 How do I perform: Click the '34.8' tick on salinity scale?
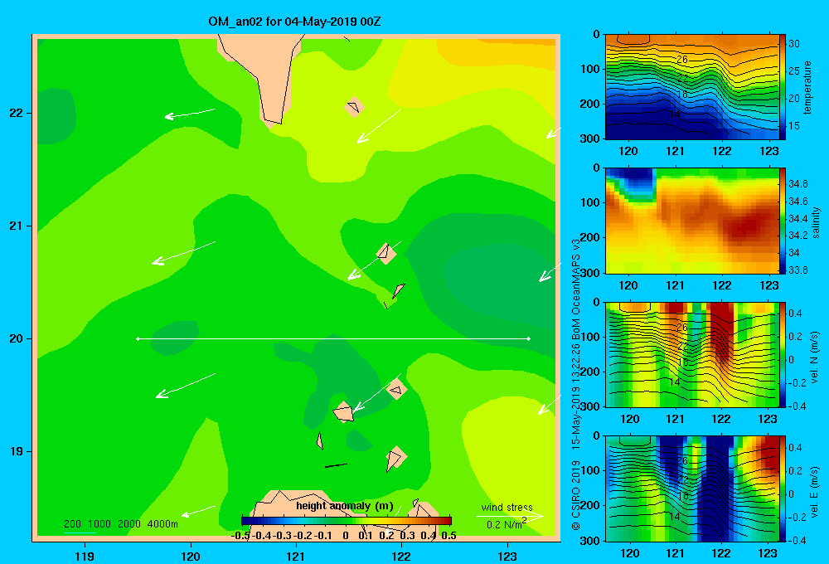pyautogui.click(x=798, y=183)
